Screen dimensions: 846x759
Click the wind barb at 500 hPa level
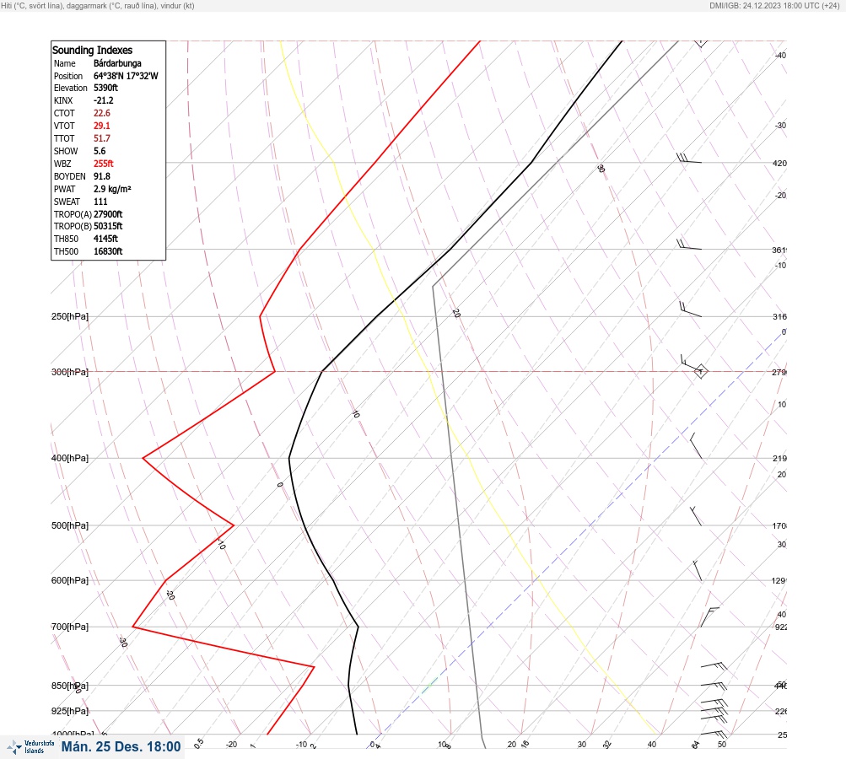[x=696, y=516]
